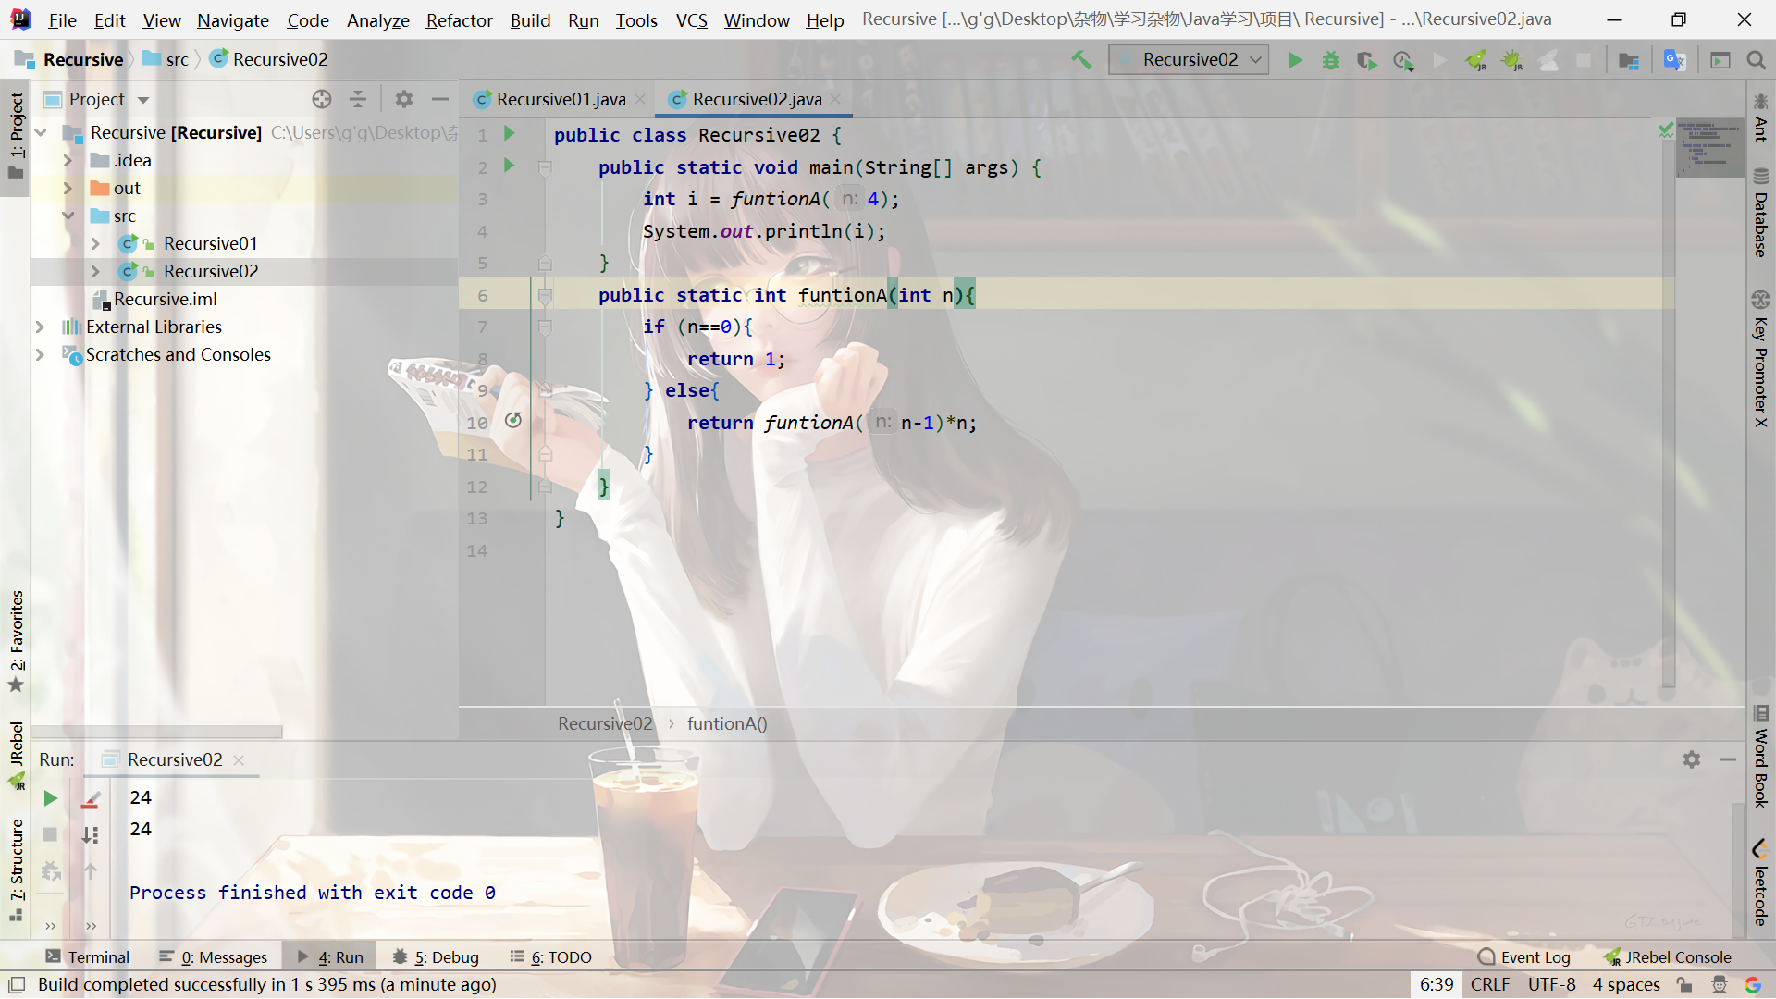1776x999 pixels.
Task: Click funtionA() in the editor breadcrumb
Action: pyautogui.click(x=727, y=724)
